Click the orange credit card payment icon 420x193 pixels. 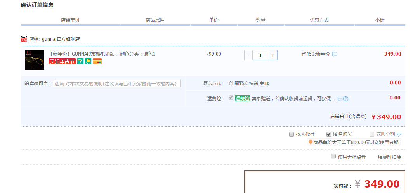point(97,61)
